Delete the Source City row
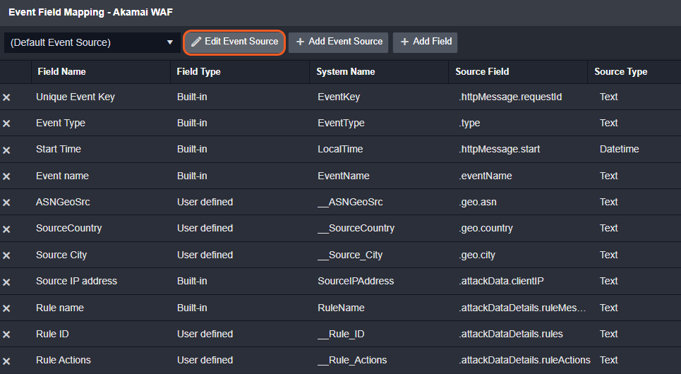The image size is (681, 374). 6,255
